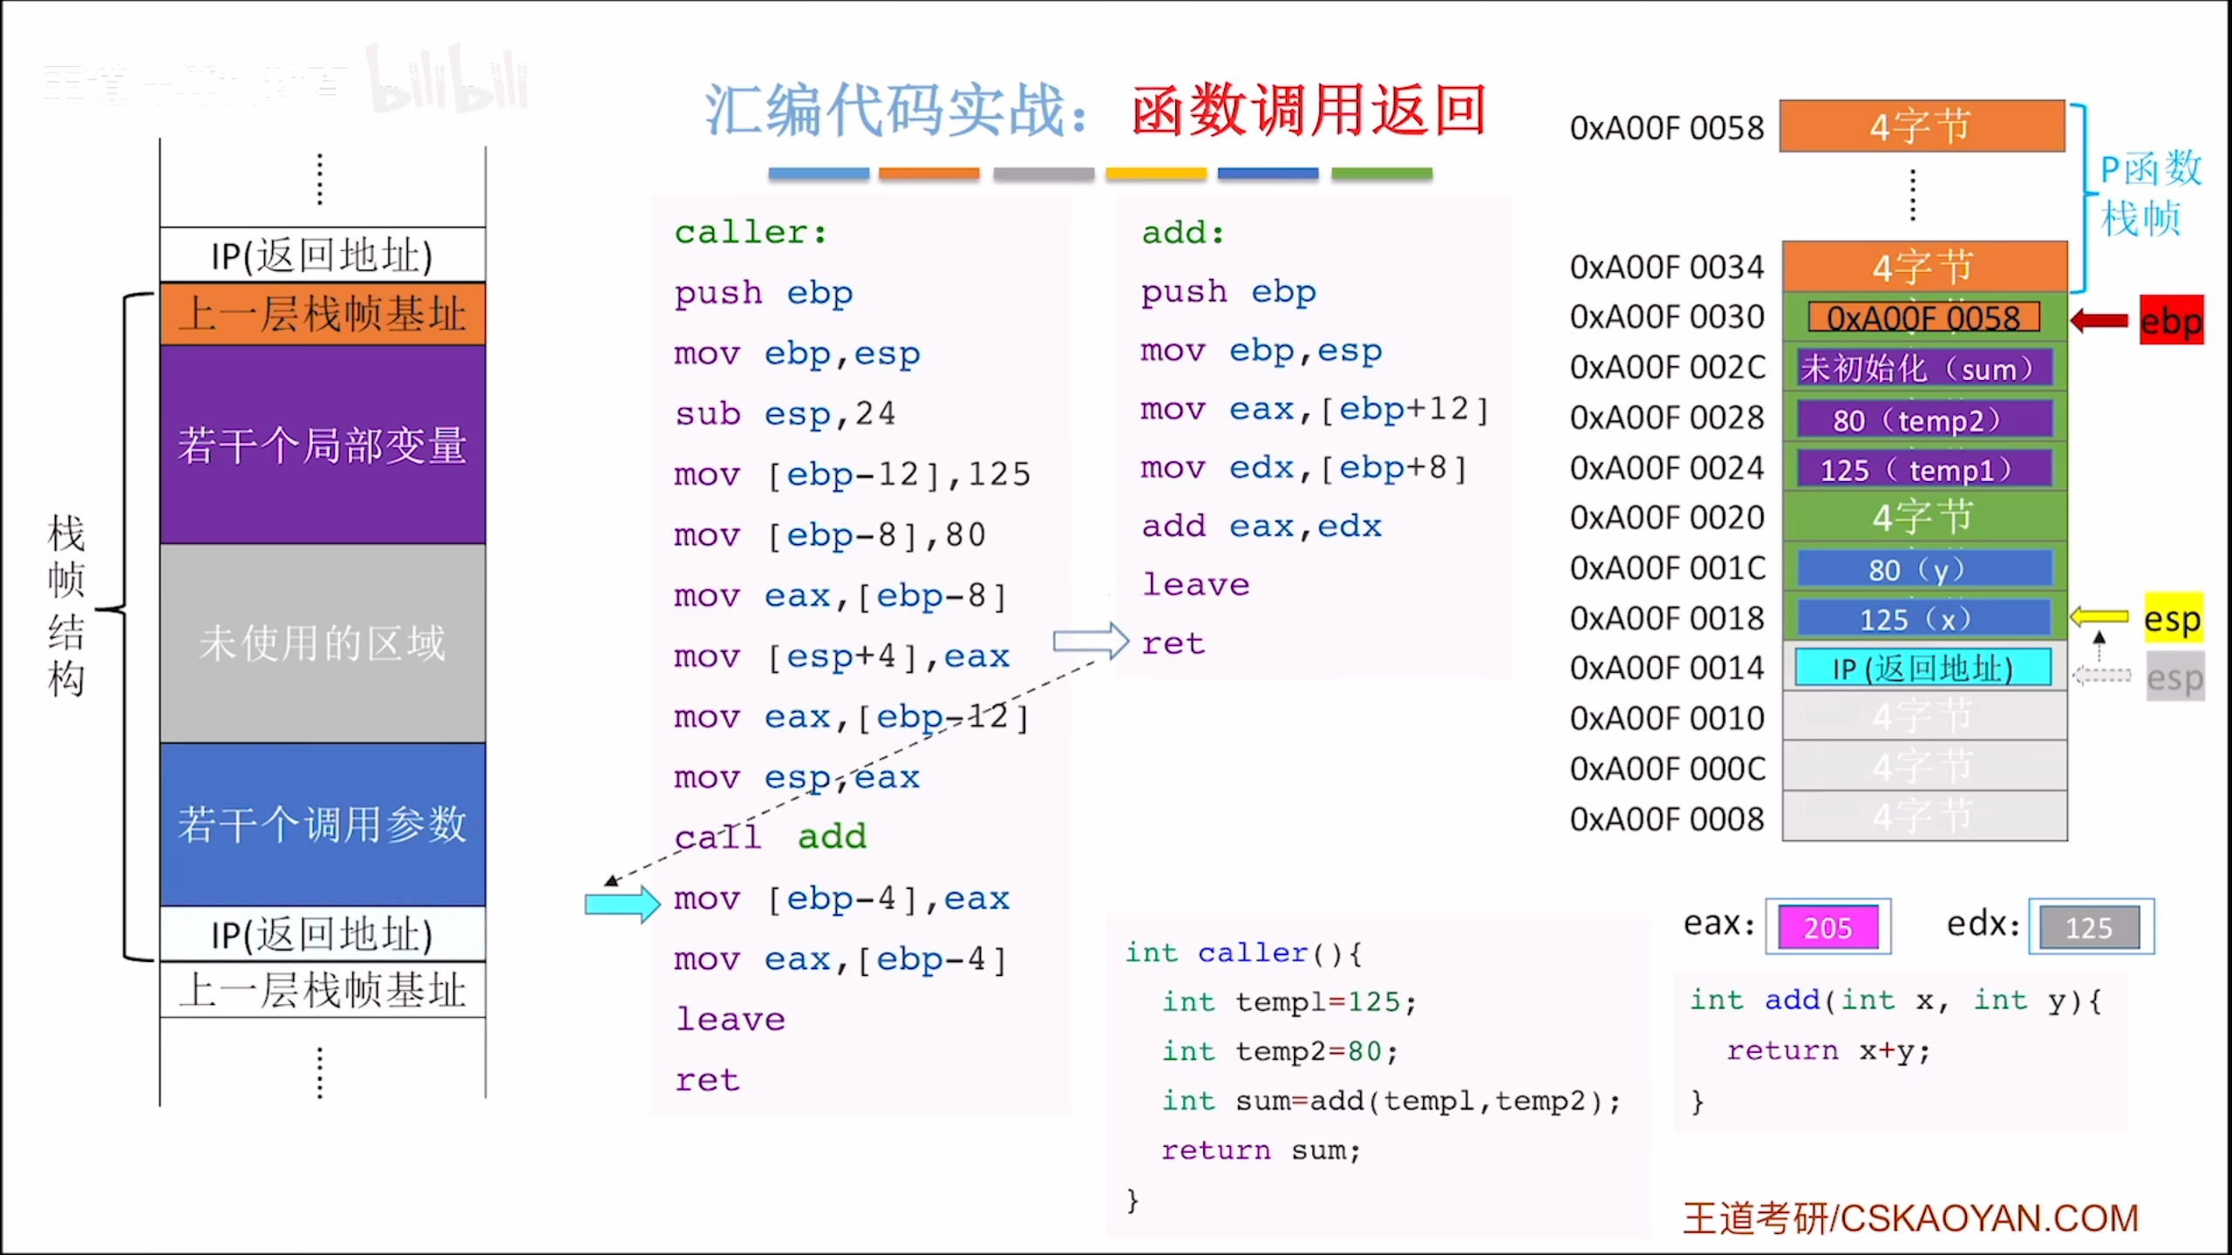Click the 125 (x) parameter stack cell
2232x1255 pixels.
pos(1923,619)
